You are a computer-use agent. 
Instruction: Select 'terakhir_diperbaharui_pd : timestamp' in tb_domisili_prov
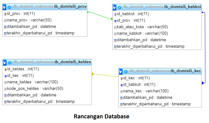click(40, 33)
